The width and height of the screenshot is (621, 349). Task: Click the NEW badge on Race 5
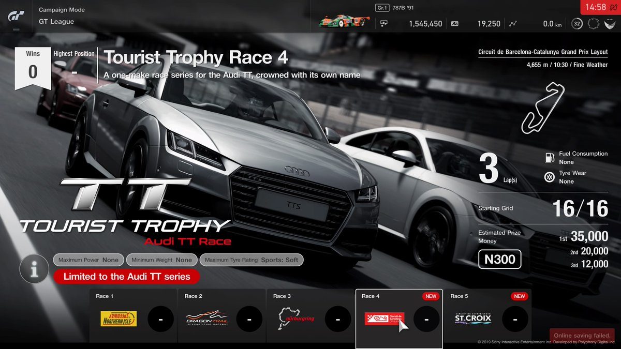tap(520, 296)
